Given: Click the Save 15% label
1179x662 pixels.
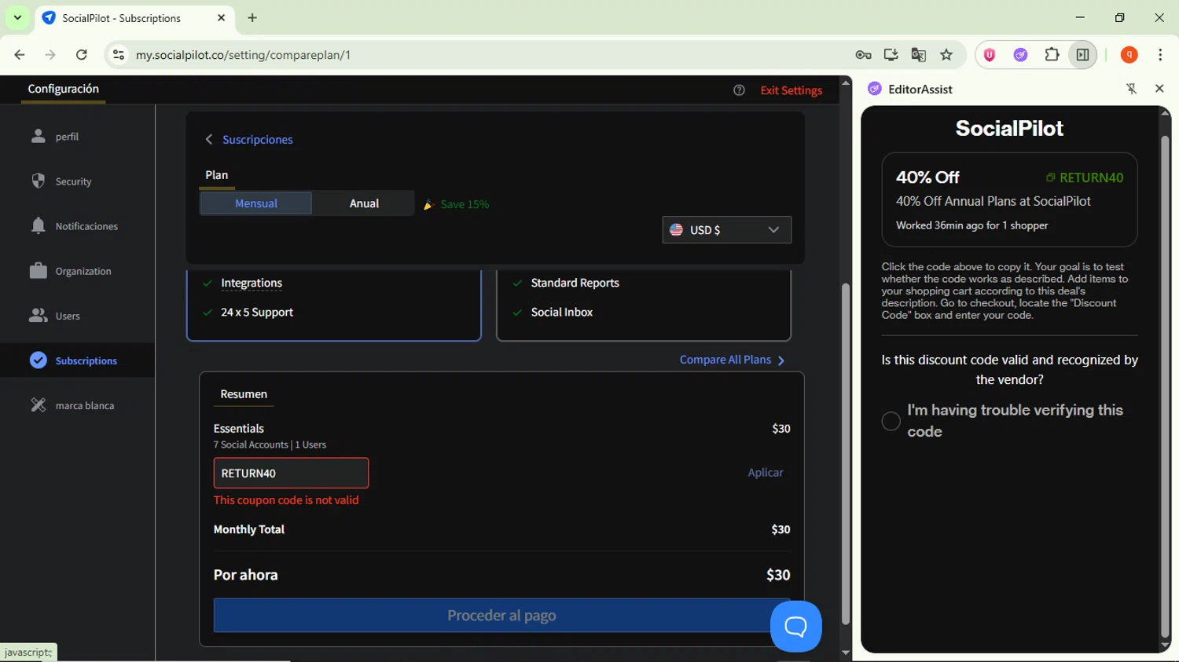Looking at the screenshot, I should click(465, 204).
